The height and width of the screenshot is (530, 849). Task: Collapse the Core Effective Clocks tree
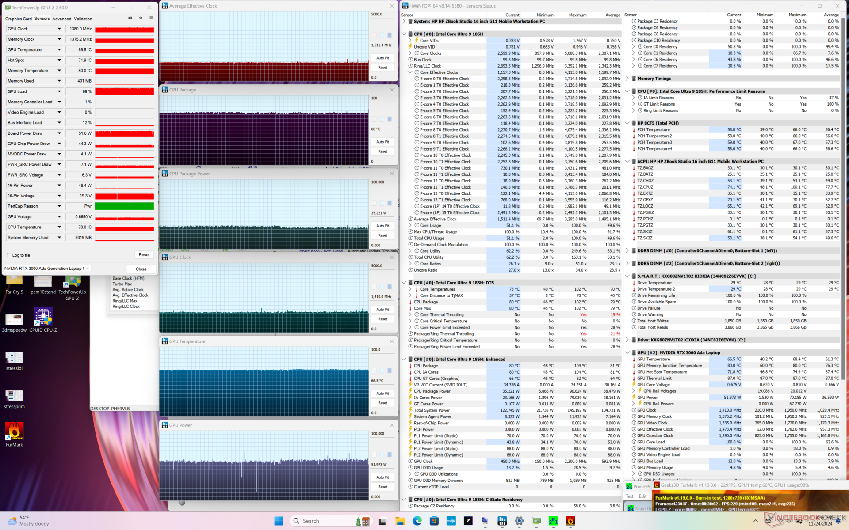[410, 72]
